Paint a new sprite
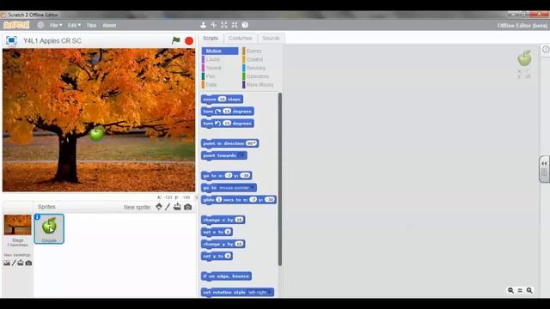 point(168,207)
